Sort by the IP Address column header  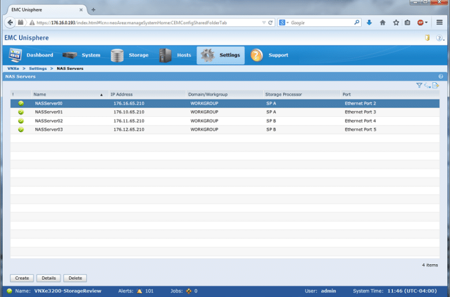147,94
